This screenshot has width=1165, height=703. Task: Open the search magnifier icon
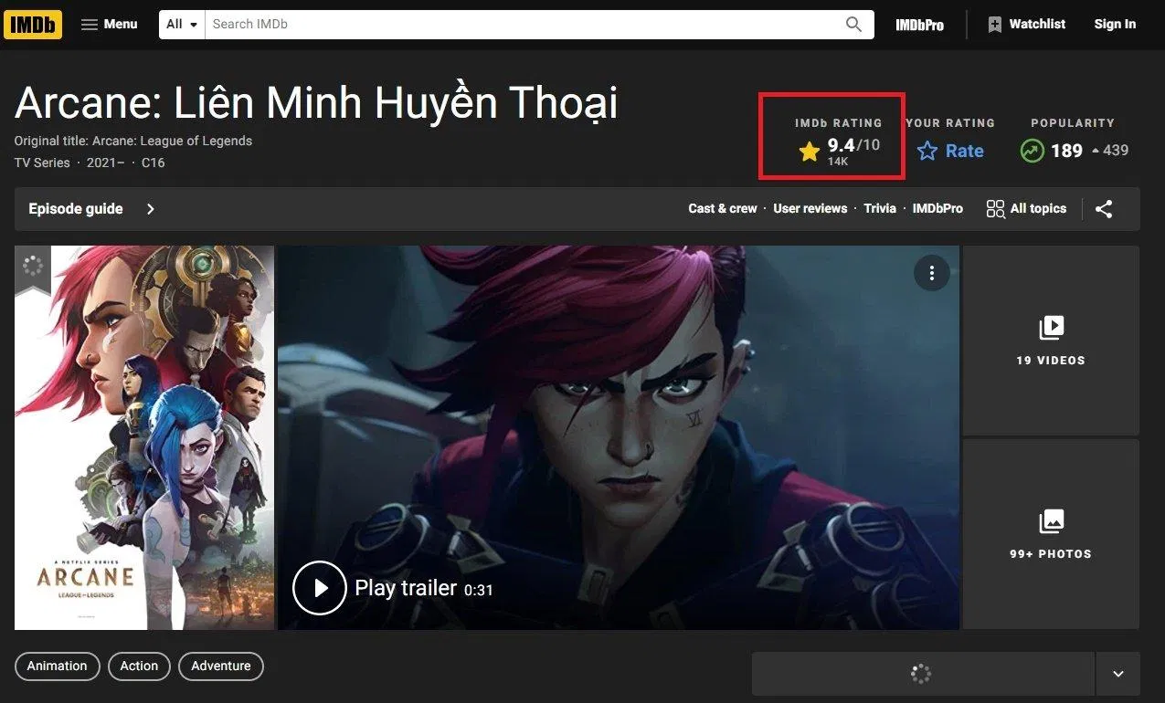click(x=852, y=24)
